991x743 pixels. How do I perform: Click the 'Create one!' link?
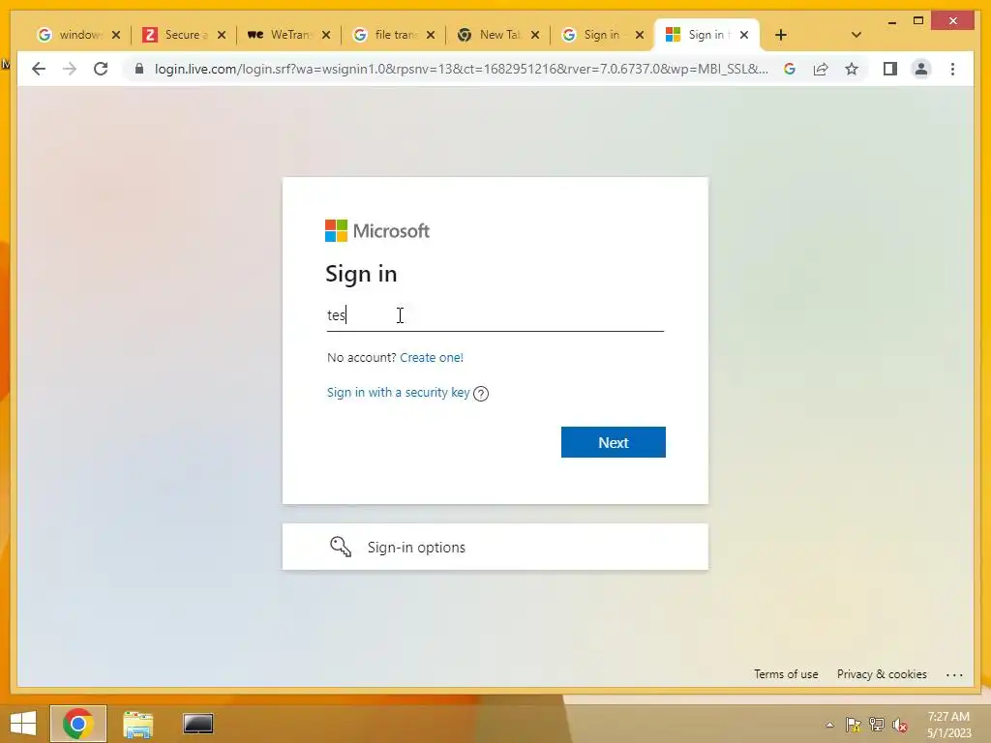[x=432, y=358]
